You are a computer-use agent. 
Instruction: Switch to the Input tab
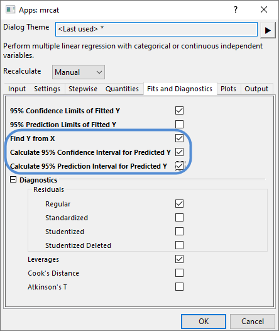[17, 89]
